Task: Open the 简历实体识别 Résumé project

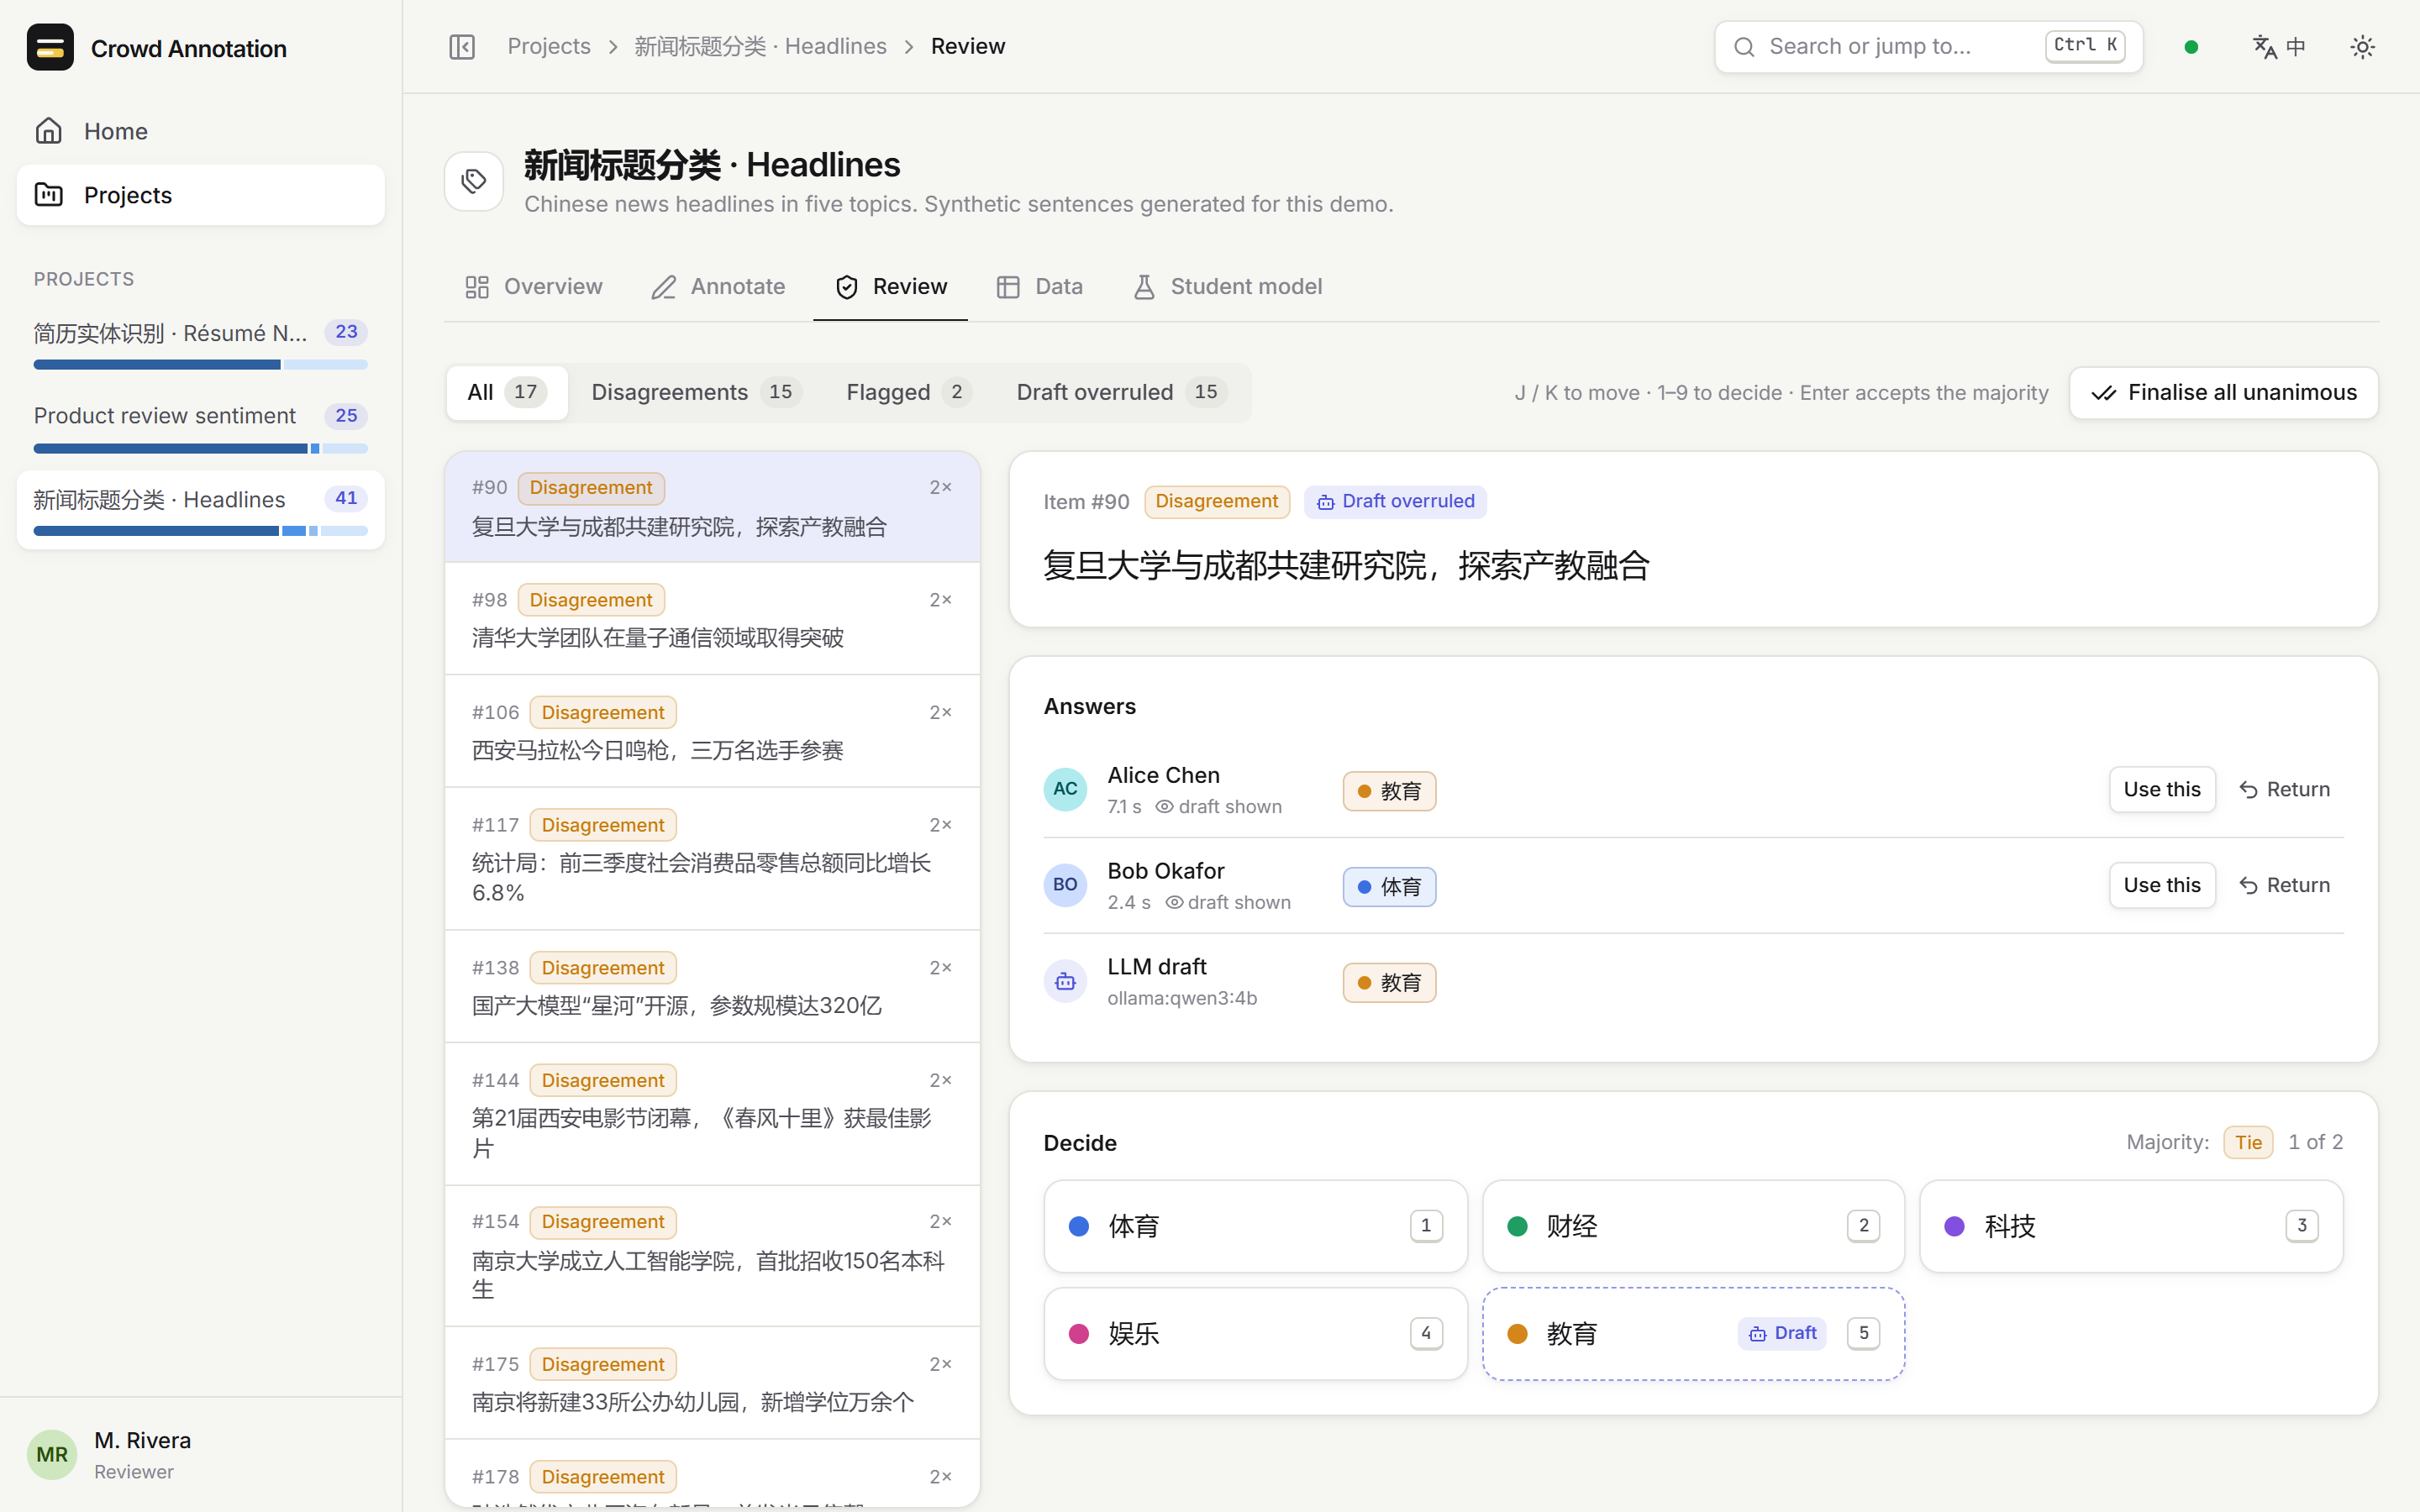Action: (x=200, y=345)
